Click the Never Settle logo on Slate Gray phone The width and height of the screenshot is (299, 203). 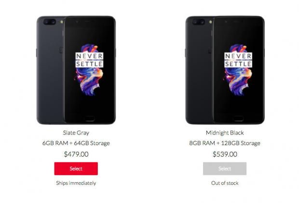[x=89, y=60]
